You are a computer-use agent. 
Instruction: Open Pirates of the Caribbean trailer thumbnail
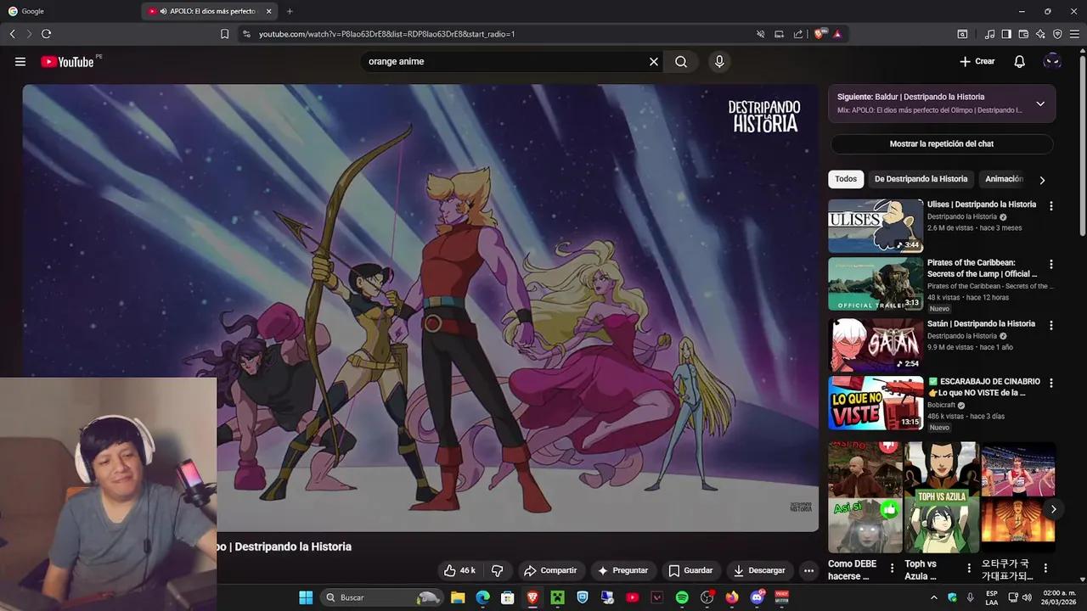tap(876, 284)
